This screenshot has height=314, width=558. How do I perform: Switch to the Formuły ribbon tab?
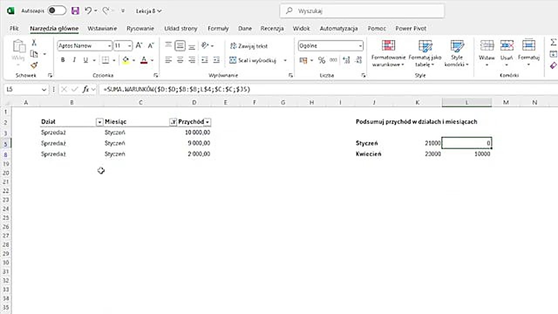pyautogui.click(x=218, y=28)
